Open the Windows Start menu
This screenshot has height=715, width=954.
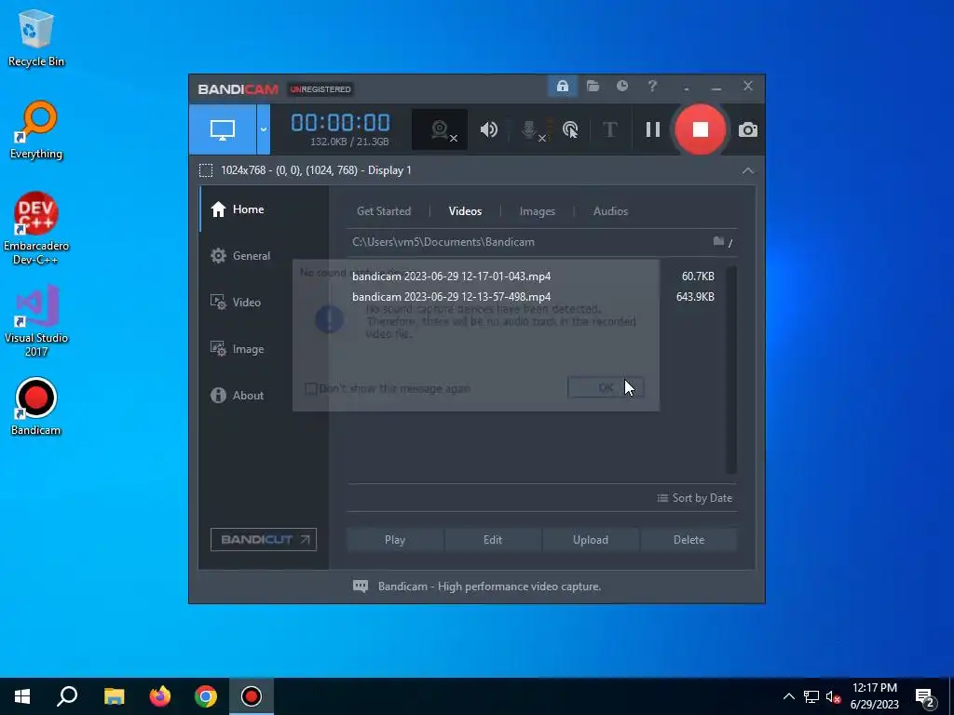(22, 696)
